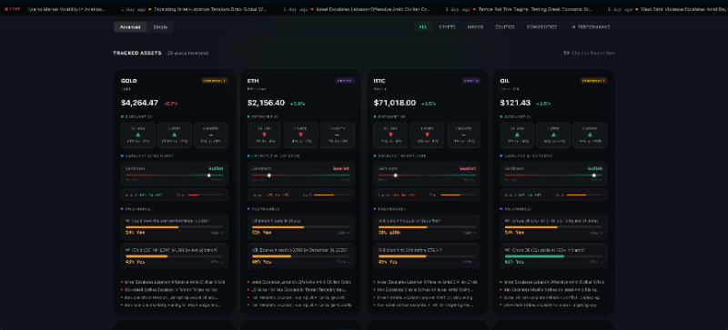This screenshot has width=728, height=330.
Task: Click the LIVE indicator in the news ticker
Action: [x=12, y=9]
